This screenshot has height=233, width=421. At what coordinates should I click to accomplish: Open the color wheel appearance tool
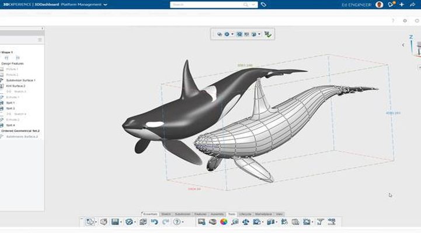[224, 222]
